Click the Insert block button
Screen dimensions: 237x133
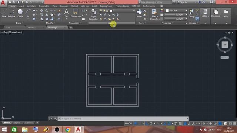click(x=139, y=13)
